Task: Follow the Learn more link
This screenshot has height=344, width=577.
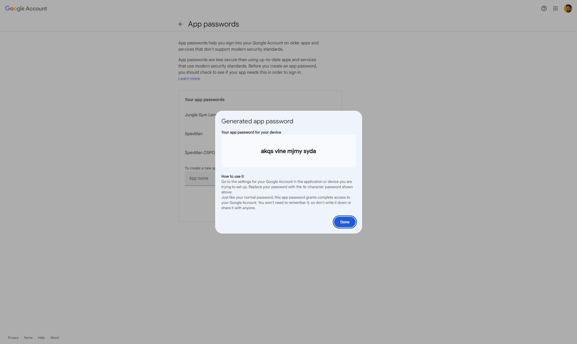Action: pos(189,78)
